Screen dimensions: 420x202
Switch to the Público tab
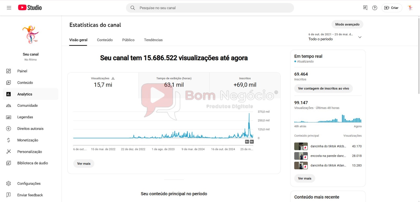[x=128, y=40]
